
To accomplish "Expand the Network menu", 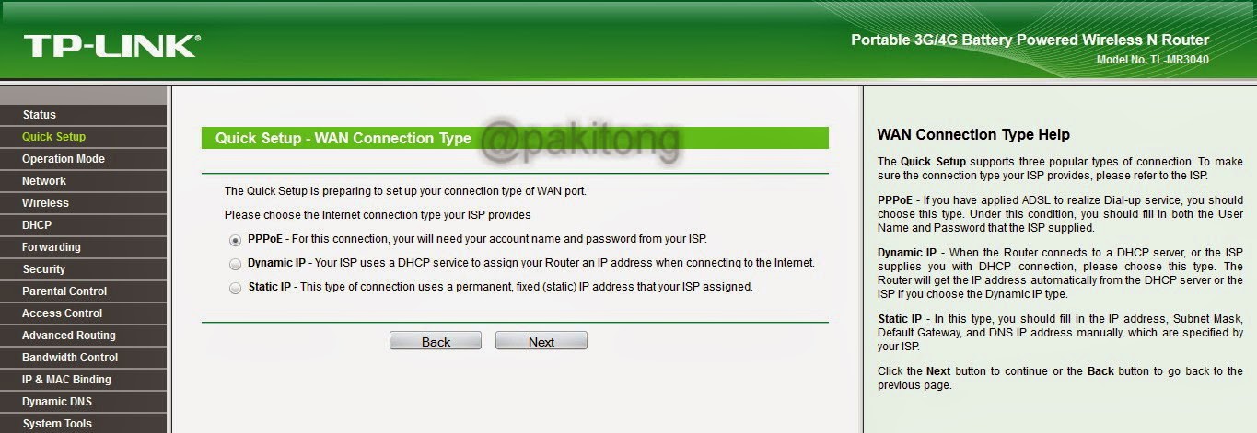I will click(x=84, y=181).
